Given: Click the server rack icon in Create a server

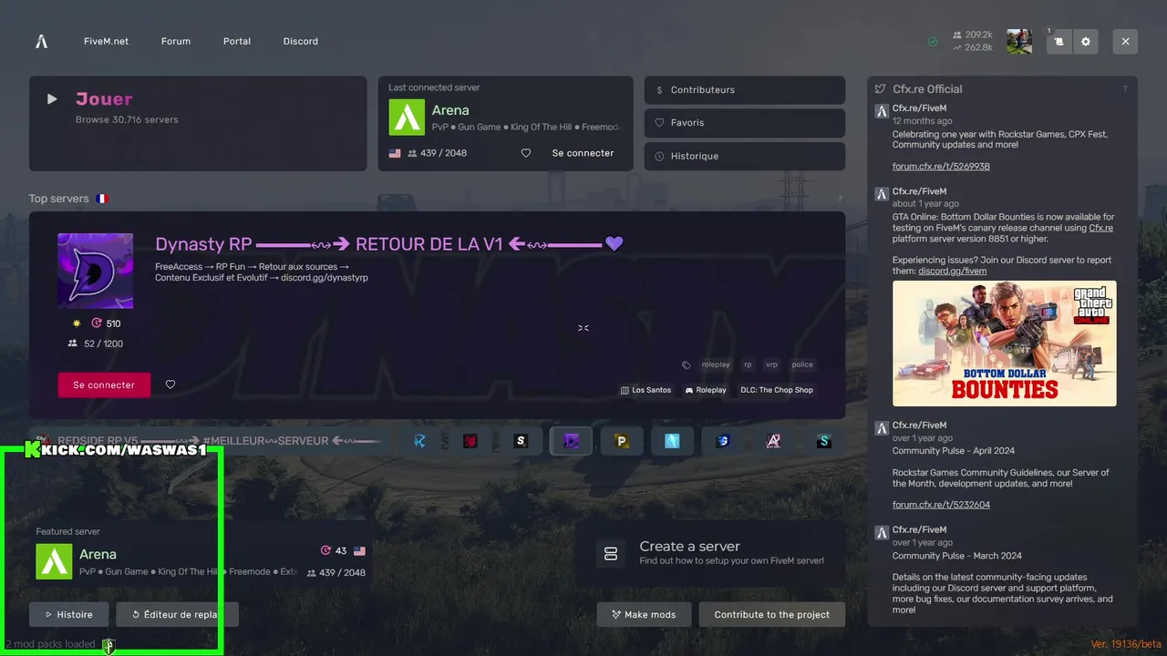Looking at the screenshot, I should (x=611, y=554).
